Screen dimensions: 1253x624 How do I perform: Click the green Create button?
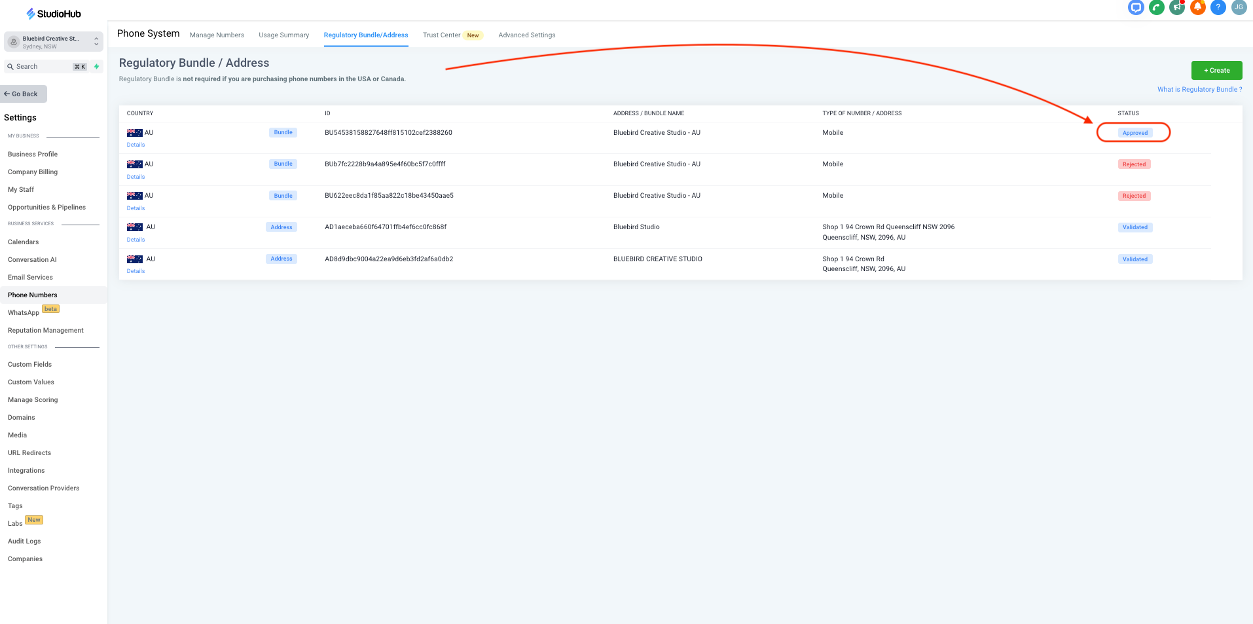(1216, 70)
